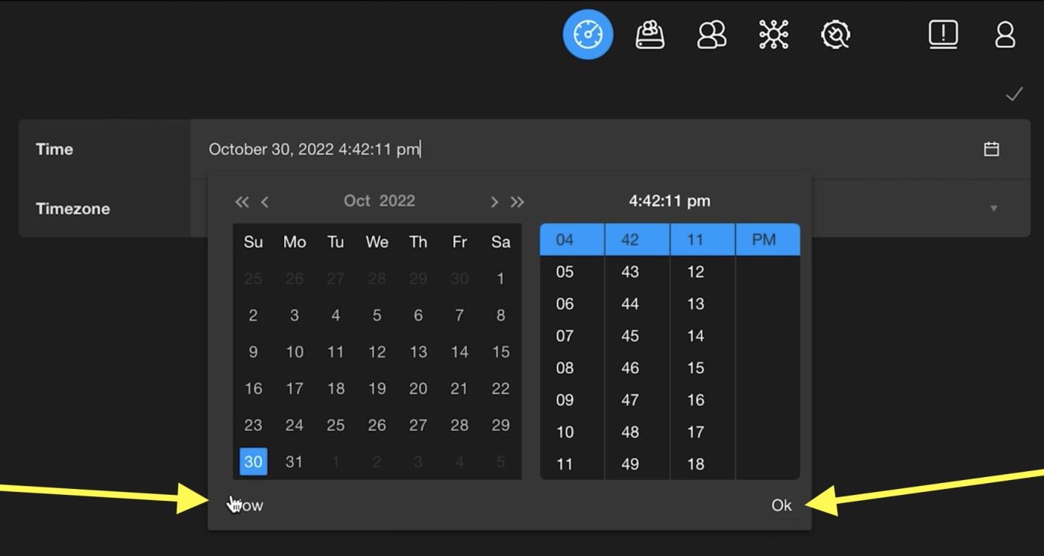
Task: Select PM in the time picker
Action: (x=764, y=240)
